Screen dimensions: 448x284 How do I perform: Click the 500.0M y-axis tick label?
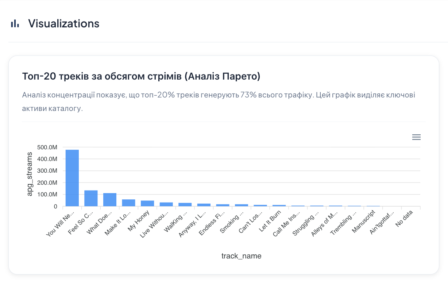click(x=47, y=147)
